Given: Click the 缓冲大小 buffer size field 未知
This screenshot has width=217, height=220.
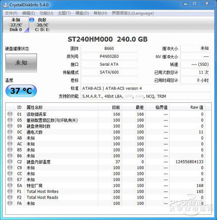Looking at the screenshot, I should click(x=195, y=49).
